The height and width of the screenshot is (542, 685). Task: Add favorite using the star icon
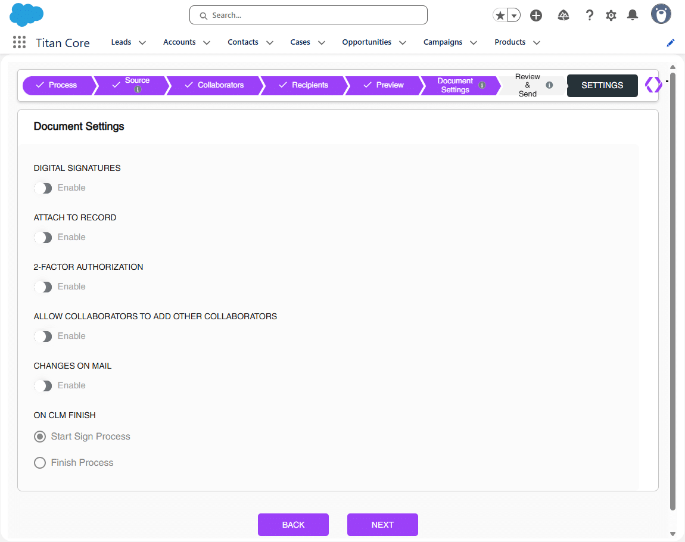tap(500, 15)
